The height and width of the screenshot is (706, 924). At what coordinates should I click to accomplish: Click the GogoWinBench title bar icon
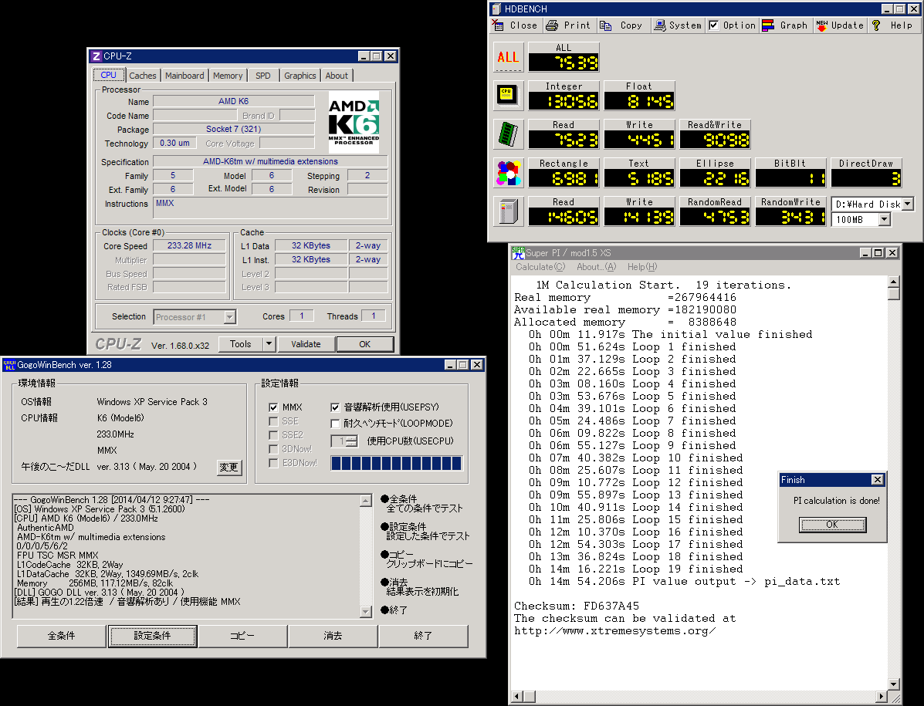click(8, 365)
